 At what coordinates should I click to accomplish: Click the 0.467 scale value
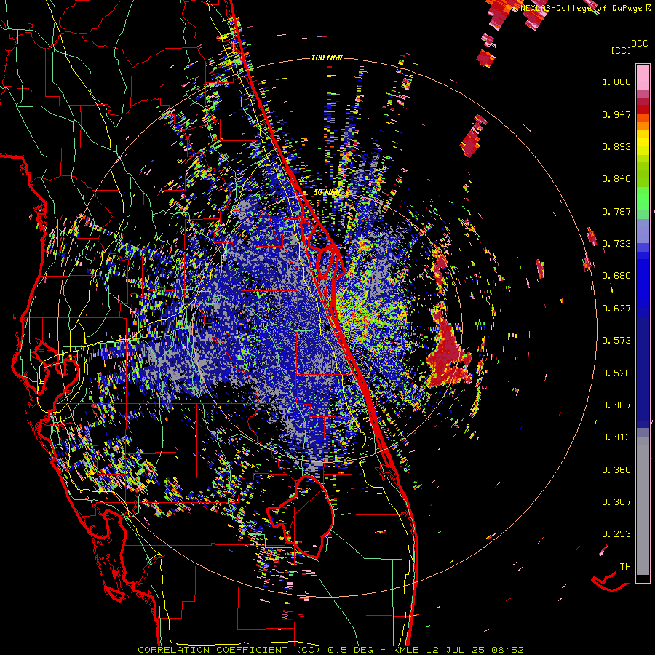point(616,405)
